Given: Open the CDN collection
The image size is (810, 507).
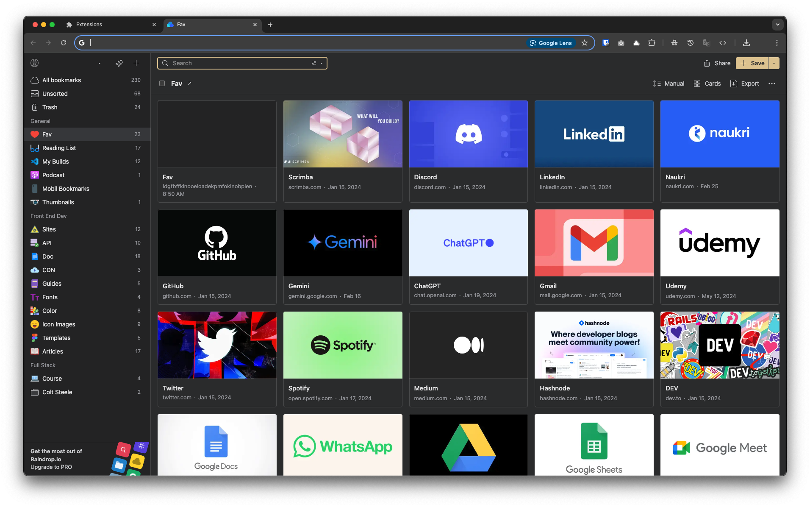Looking at the screenshot, I should coord(87,270).
